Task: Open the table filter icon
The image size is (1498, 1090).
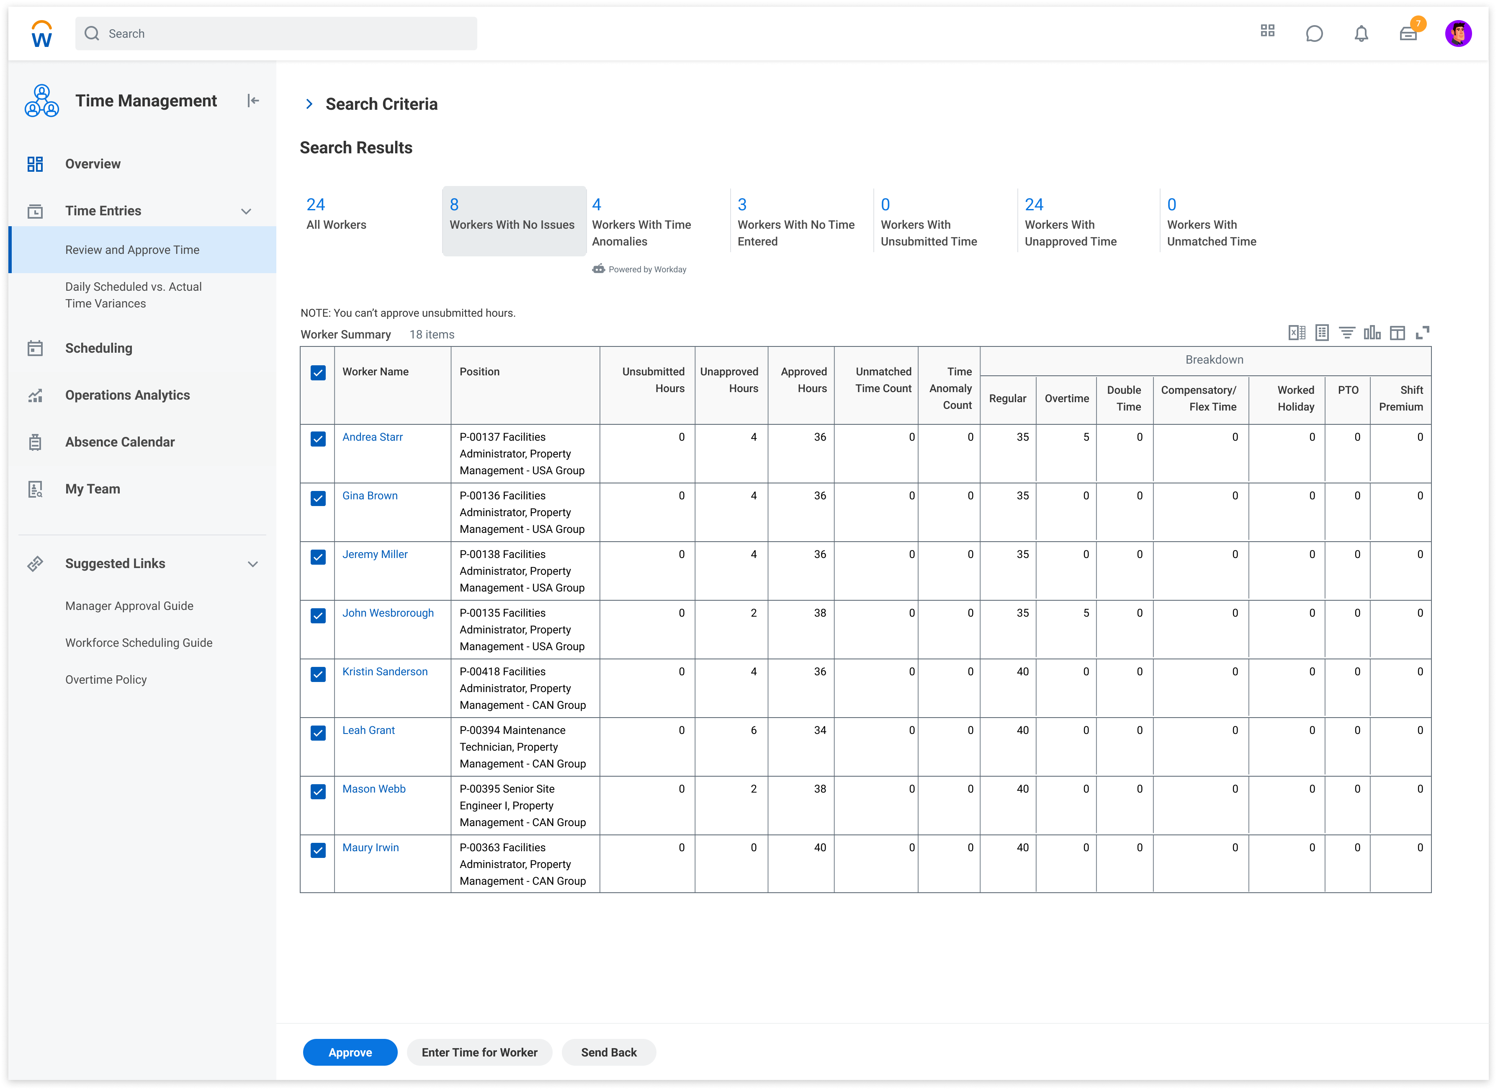Action: 1347,333
